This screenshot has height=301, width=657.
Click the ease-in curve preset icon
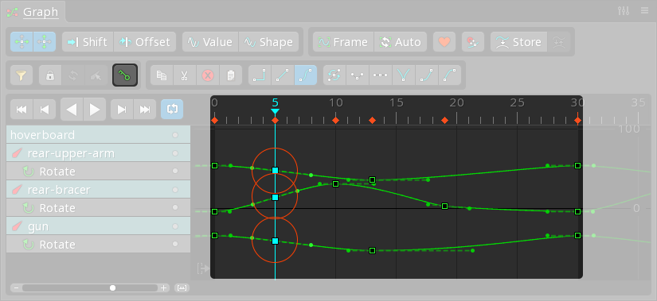click(427, 75)
